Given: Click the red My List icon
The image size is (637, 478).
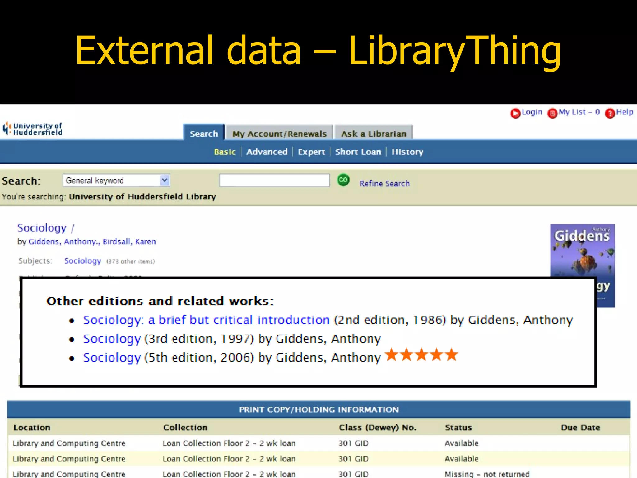Looking at the screenshot, I should pyautogui.click(x=552, y=113).
